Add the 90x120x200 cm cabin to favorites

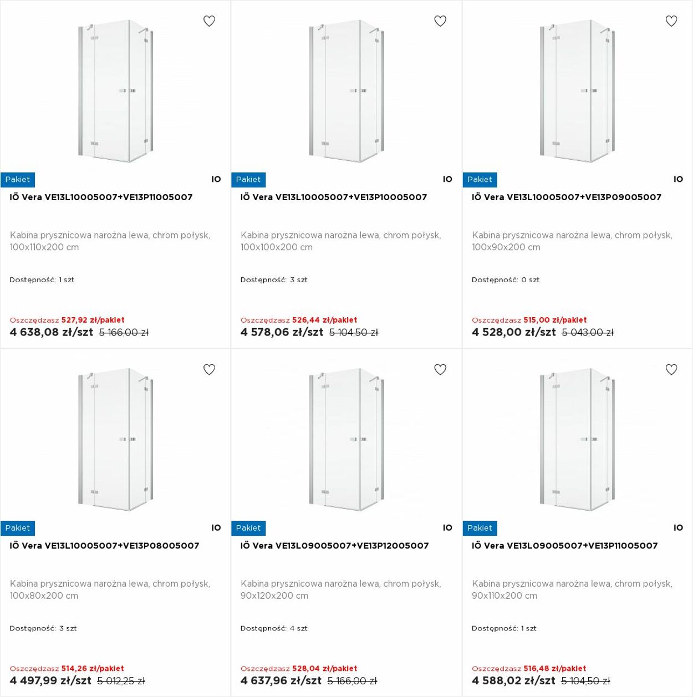[440, 369]
